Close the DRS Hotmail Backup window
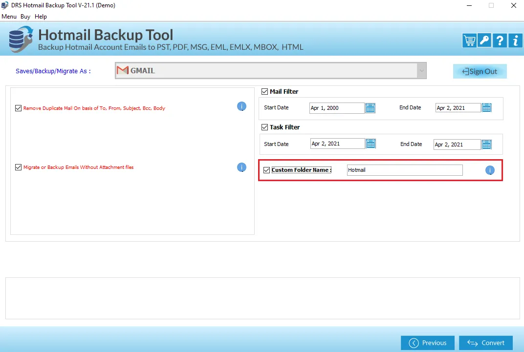The height and width of the screenshot is (352, 524). pos(514,5)
